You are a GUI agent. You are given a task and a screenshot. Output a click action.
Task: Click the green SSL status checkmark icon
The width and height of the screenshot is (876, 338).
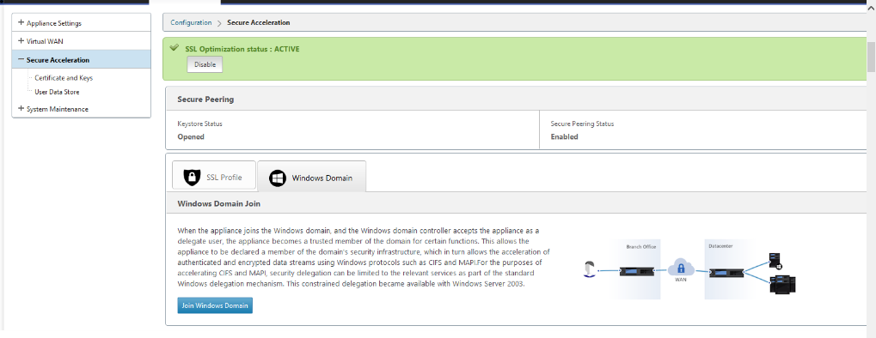click(x=175, y=48)
